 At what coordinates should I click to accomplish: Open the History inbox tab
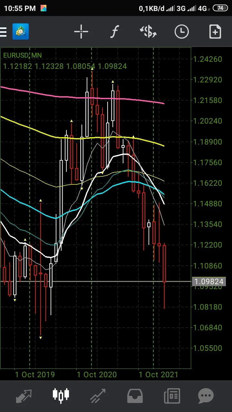pos(135,396)
